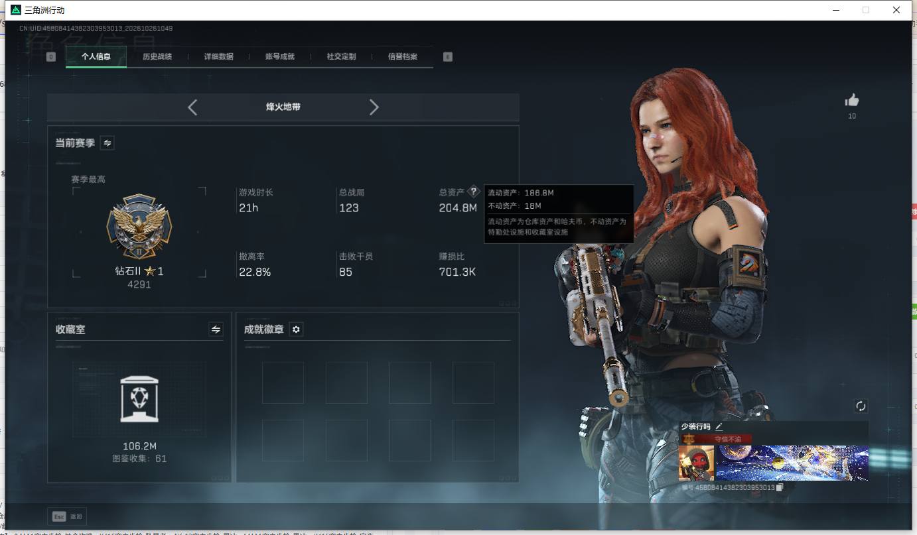
Task: Open the 信誉档案 tab
Action: [x=403, y=57]
